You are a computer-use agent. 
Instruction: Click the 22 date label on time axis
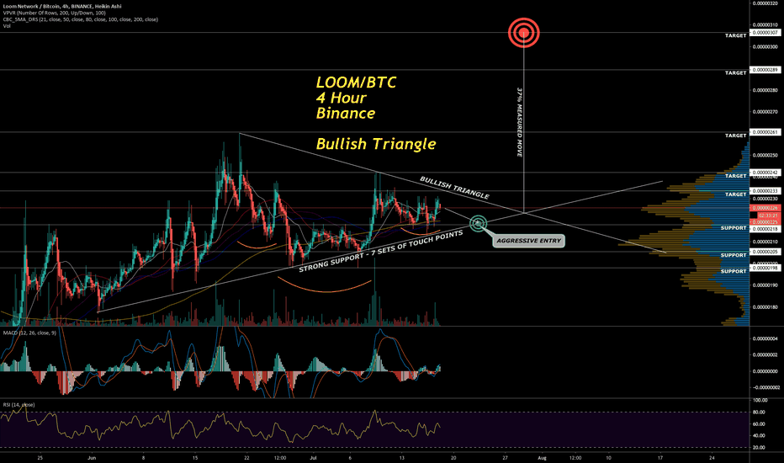pyautogui.click(x=246, y=457)
